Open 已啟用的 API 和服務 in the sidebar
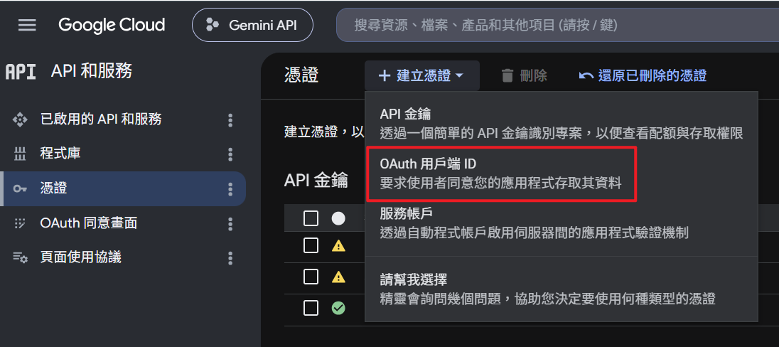 101,119
